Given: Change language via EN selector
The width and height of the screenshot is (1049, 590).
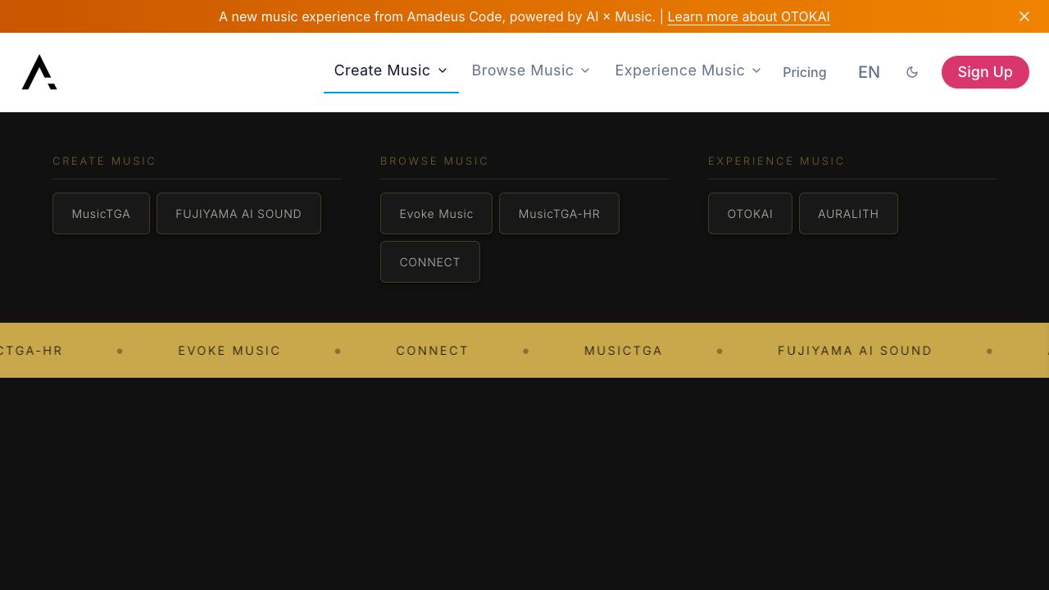Looking at the screenshot, I should click(869, 72).
